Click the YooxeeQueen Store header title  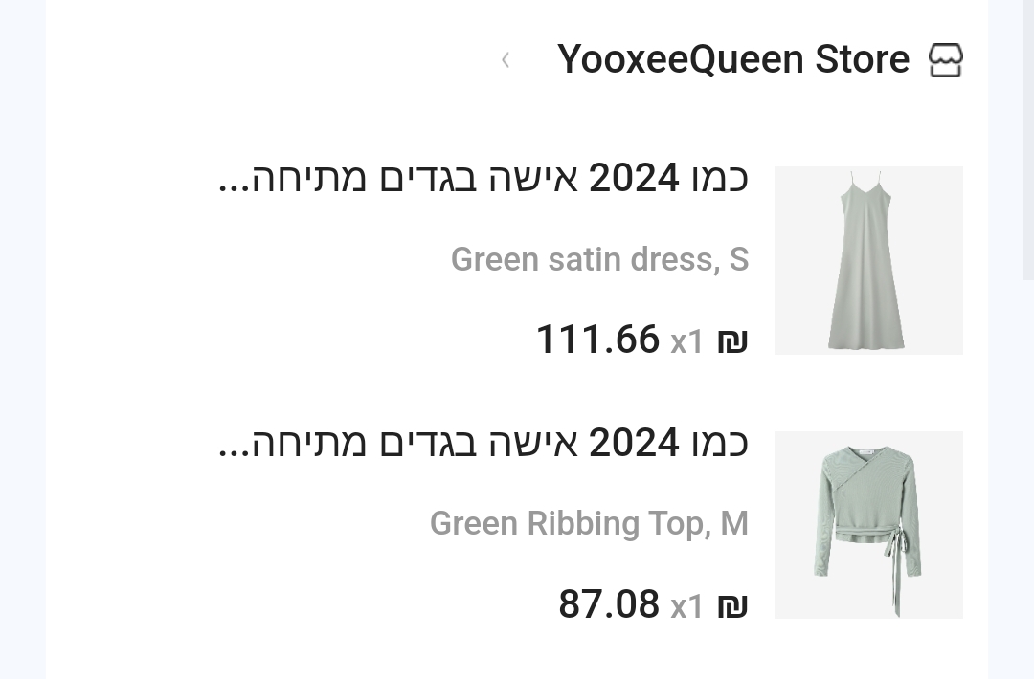point(733,59)
